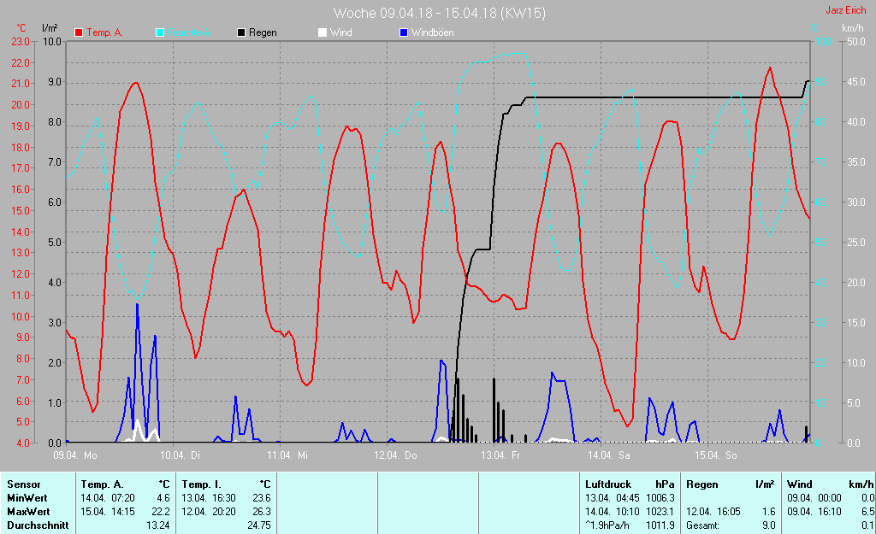This screenshot has height=534, width=876.
Task: Click the '1011.9' average pressure value
Action: click(660, 525)
